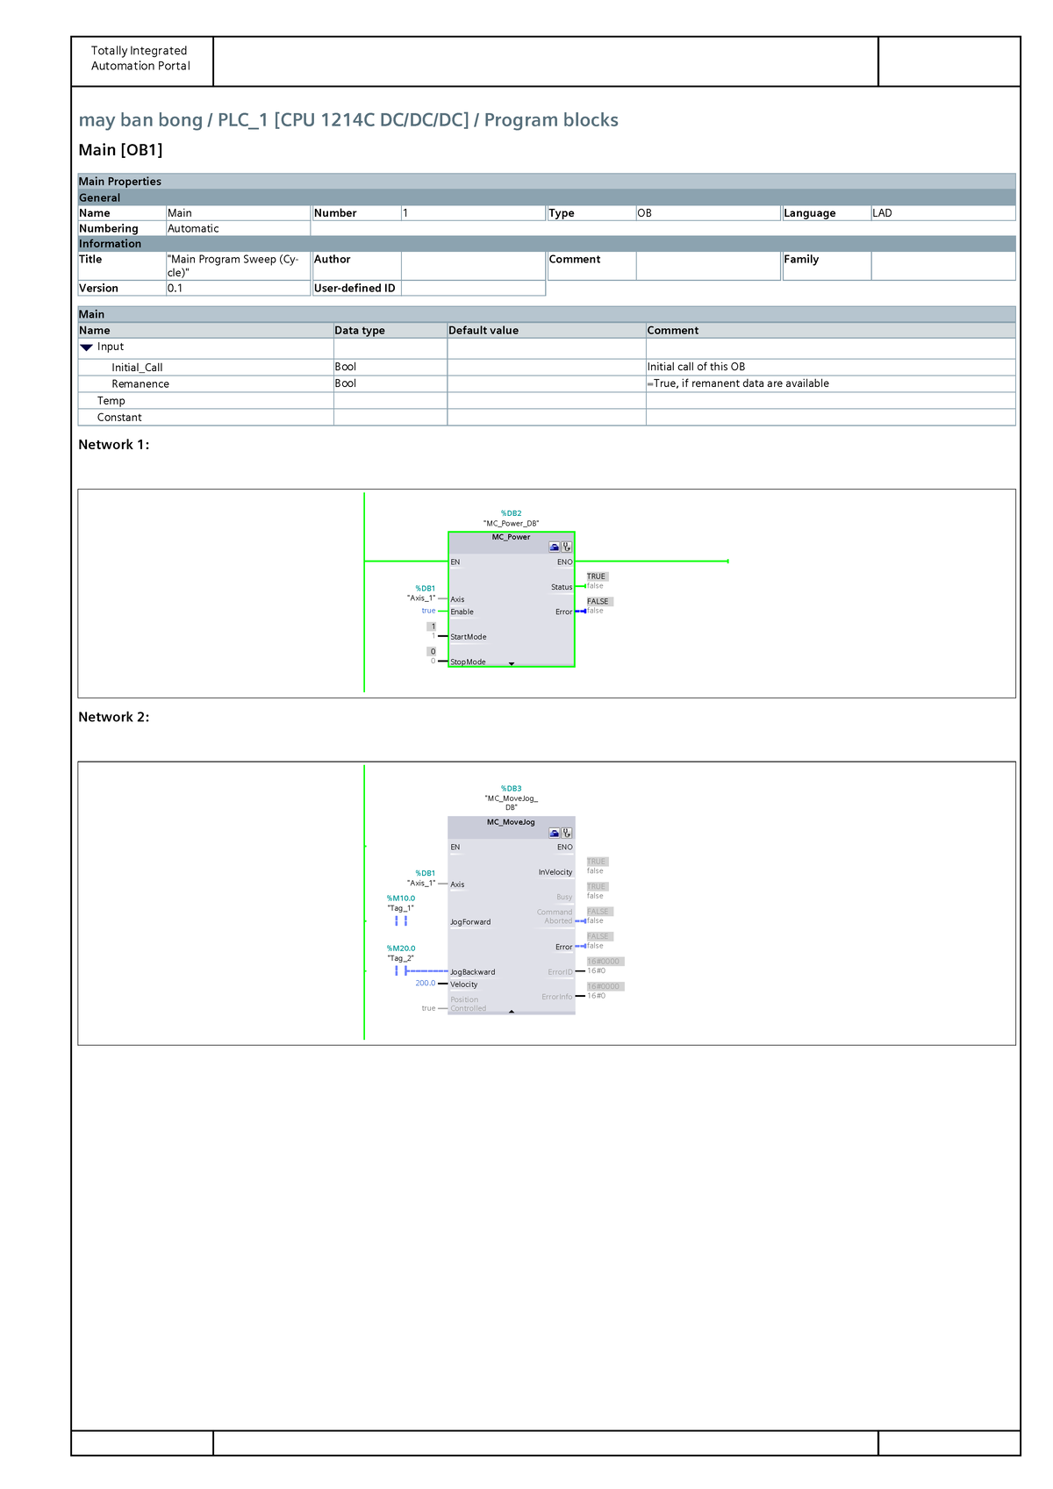This screenshot has width=1053, height=1489.
Task: Click InVelocity output label
Action: [x=555, y=872]
